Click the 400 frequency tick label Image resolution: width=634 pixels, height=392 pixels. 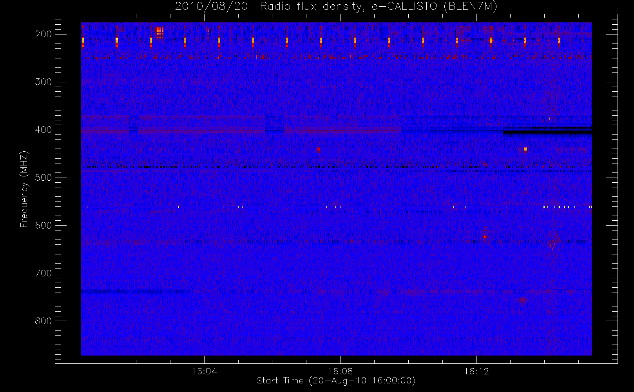tap(43, 130)
